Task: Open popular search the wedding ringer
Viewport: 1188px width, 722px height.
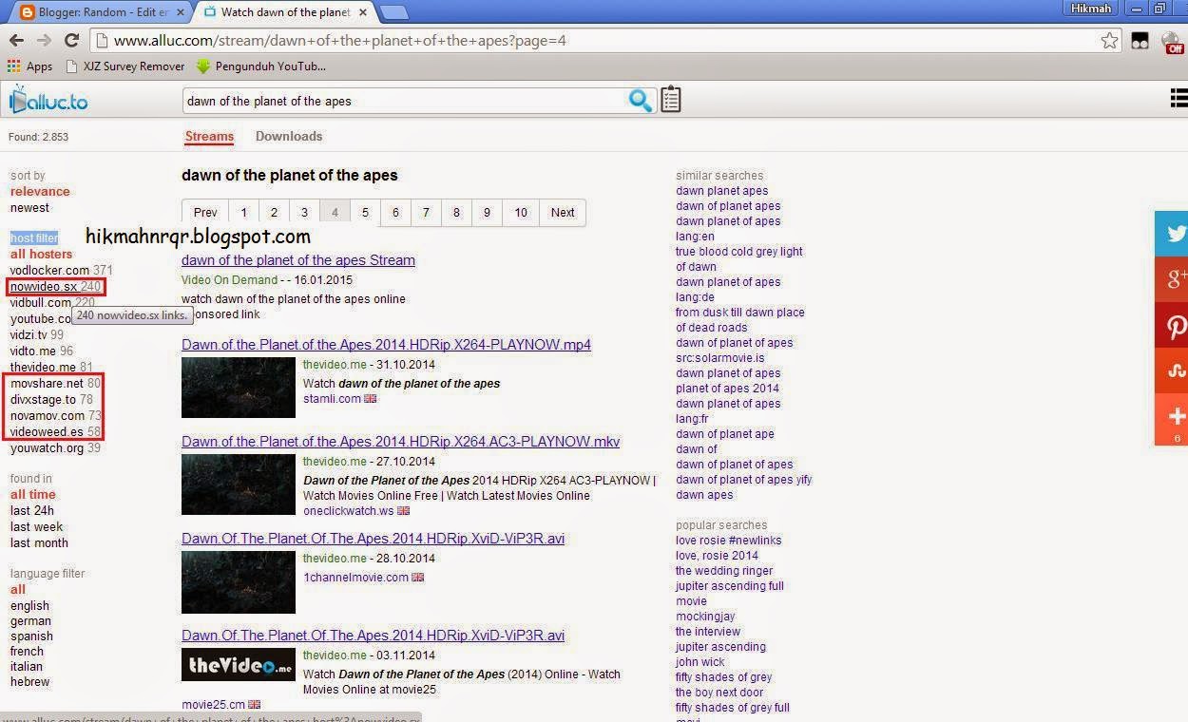Action: coord(724,571)
